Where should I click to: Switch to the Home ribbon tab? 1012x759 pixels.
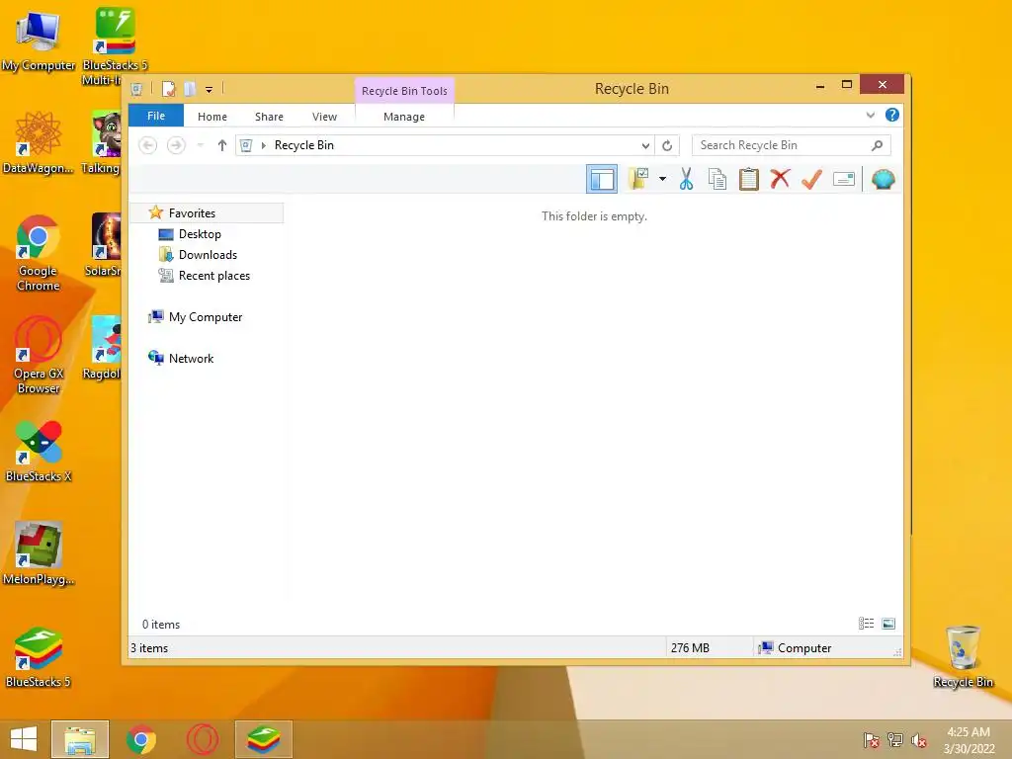(x=212, y=117)
